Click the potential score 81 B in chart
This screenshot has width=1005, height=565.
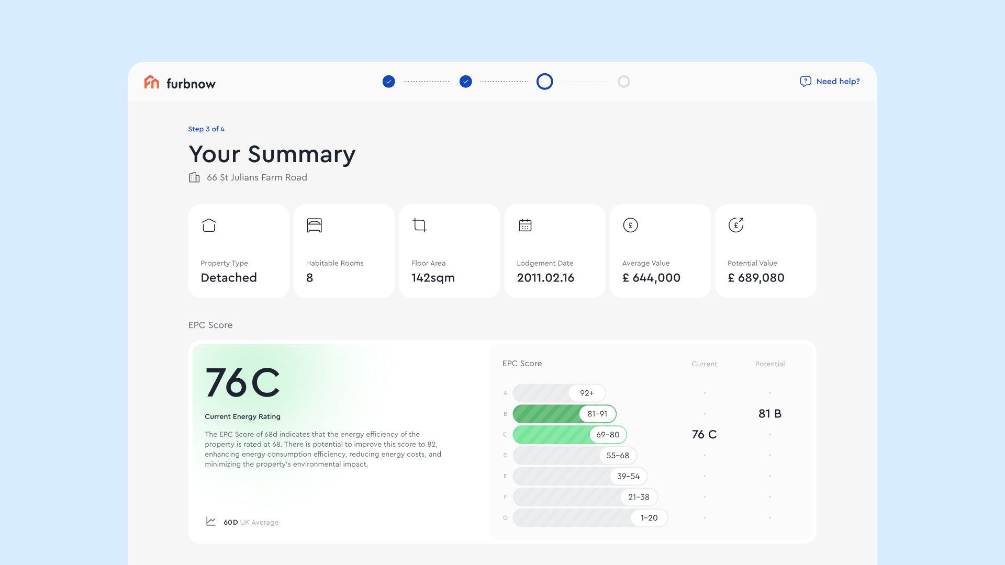pyautogui.click(x=770, y=413)
